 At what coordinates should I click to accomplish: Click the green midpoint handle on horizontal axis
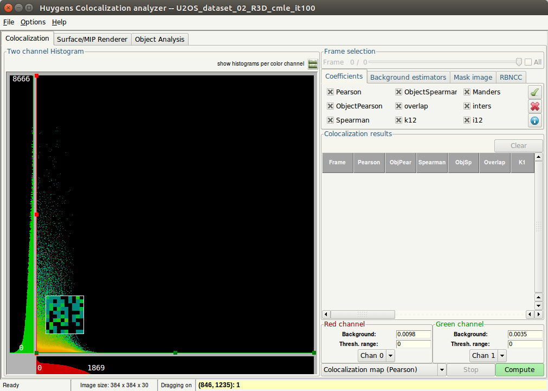pyautogui.click(x=175, y=353)
